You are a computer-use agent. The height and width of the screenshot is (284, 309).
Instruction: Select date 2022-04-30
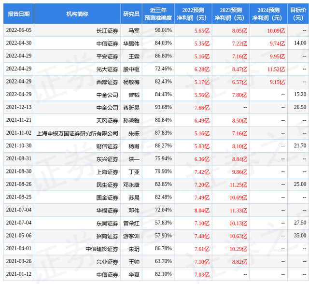19,43
